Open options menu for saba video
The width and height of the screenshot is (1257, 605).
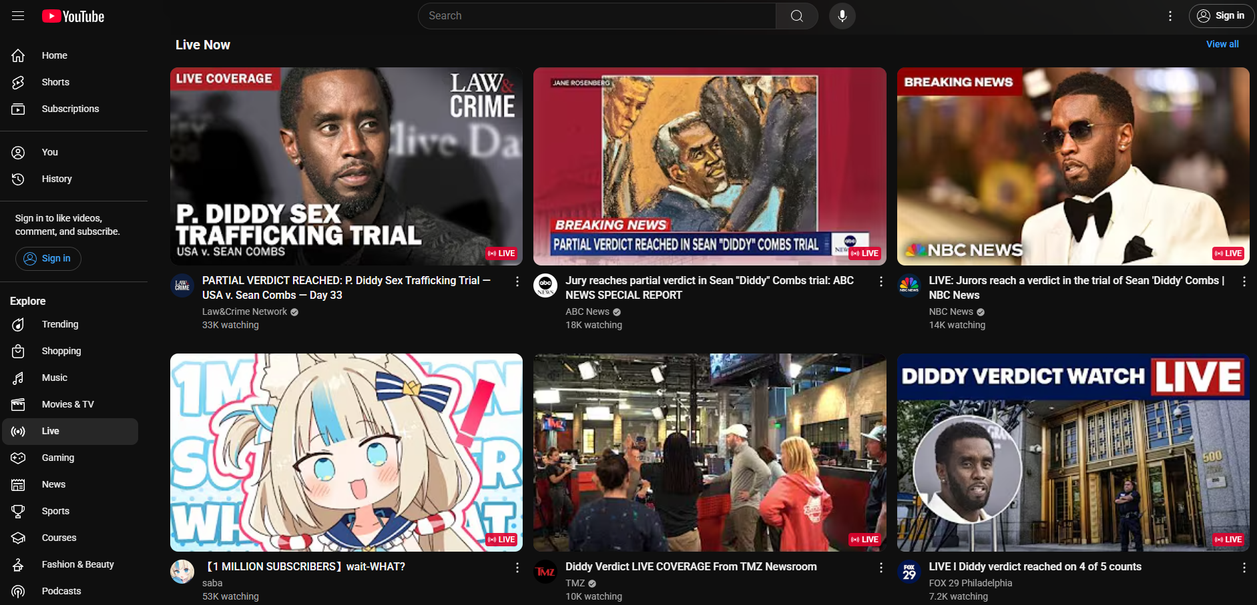[517, 568]
